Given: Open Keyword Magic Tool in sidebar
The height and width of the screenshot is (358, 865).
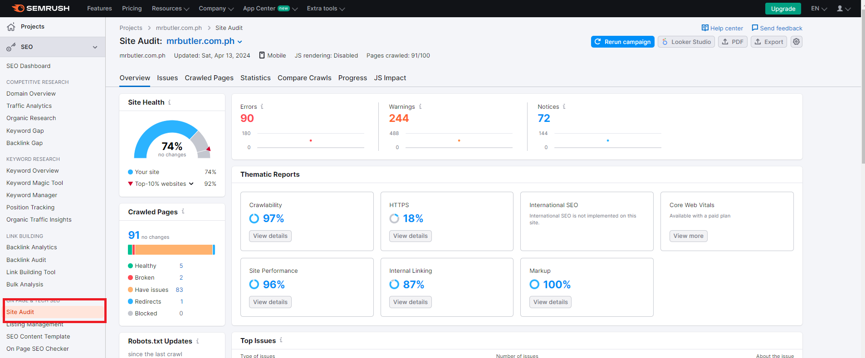Looking at the screenshot, I should [35, 183].
